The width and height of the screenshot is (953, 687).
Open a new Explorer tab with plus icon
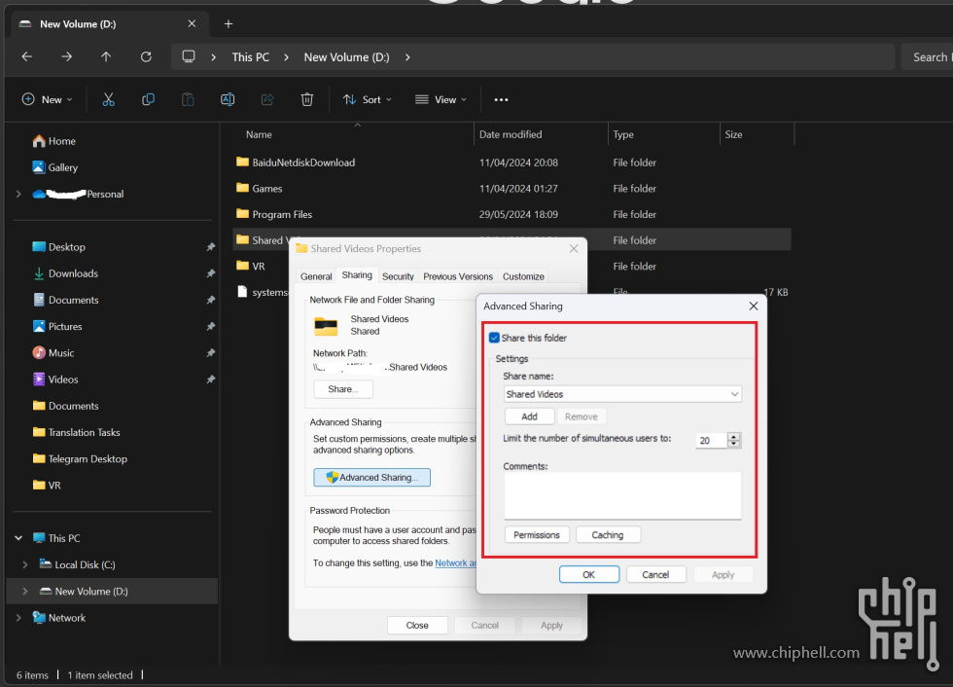point(229,23)
